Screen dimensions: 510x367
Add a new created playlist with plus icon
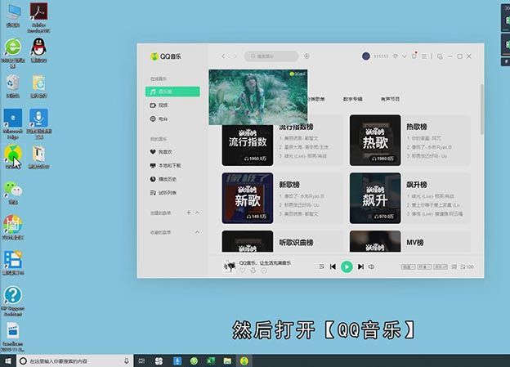[188, 213]
